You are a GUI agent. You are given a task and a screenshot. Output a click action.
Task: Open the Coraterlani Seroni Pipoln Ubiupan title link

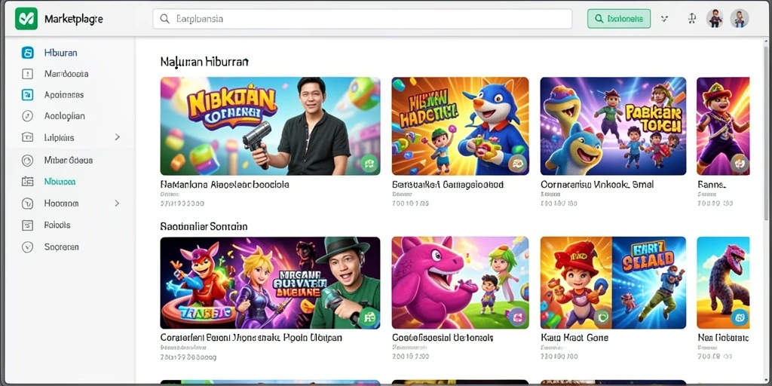251,338
